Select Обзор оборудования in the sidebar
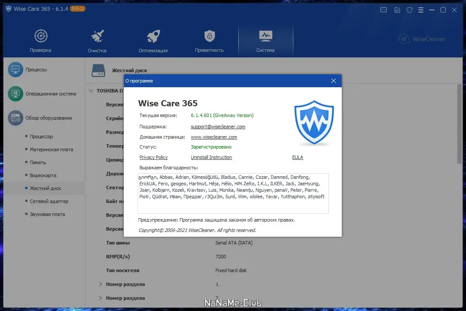 (49, 118)
